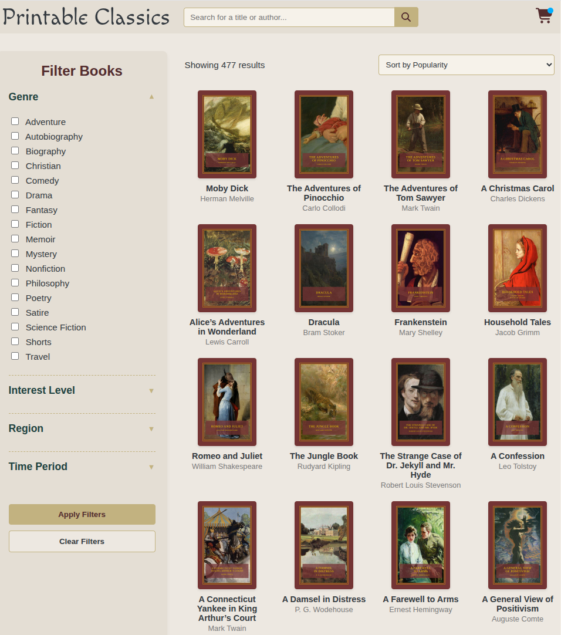Viewport: 561px width, 635px height.
Task: Open the Moby Dick title link
Action: (x=227, y=188)
